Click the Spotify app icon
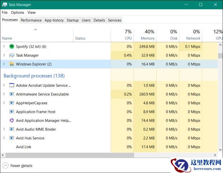223x173 pixels. pyautogui.click(x=12, y=47)
